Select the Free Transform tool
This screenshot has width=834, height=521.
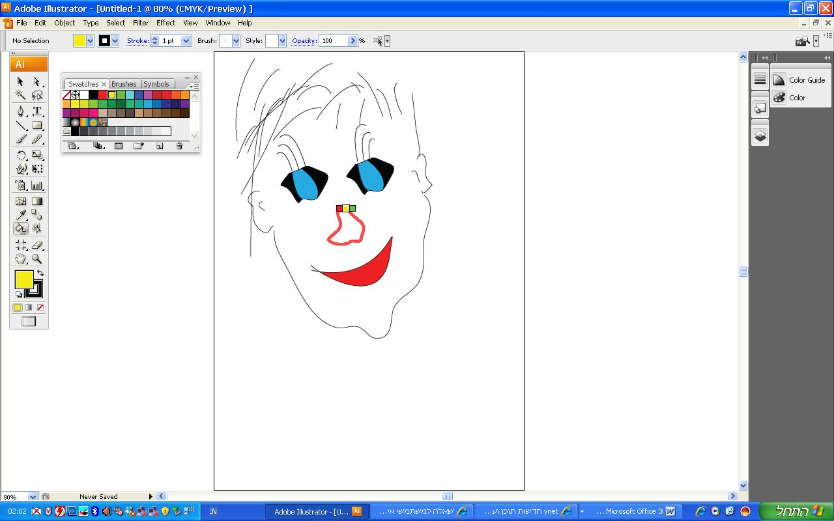click(x=37, y=169)
